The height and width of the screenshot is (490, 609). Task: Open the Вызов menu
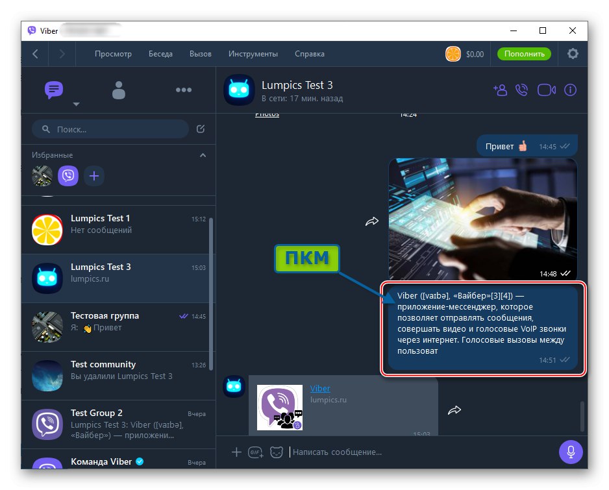(x=201, y=54)
